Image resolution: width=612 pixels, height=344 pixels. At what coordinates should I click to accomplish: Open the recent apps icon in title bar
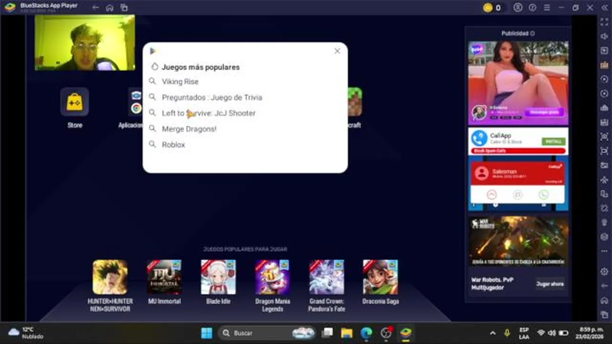[124, 8]
